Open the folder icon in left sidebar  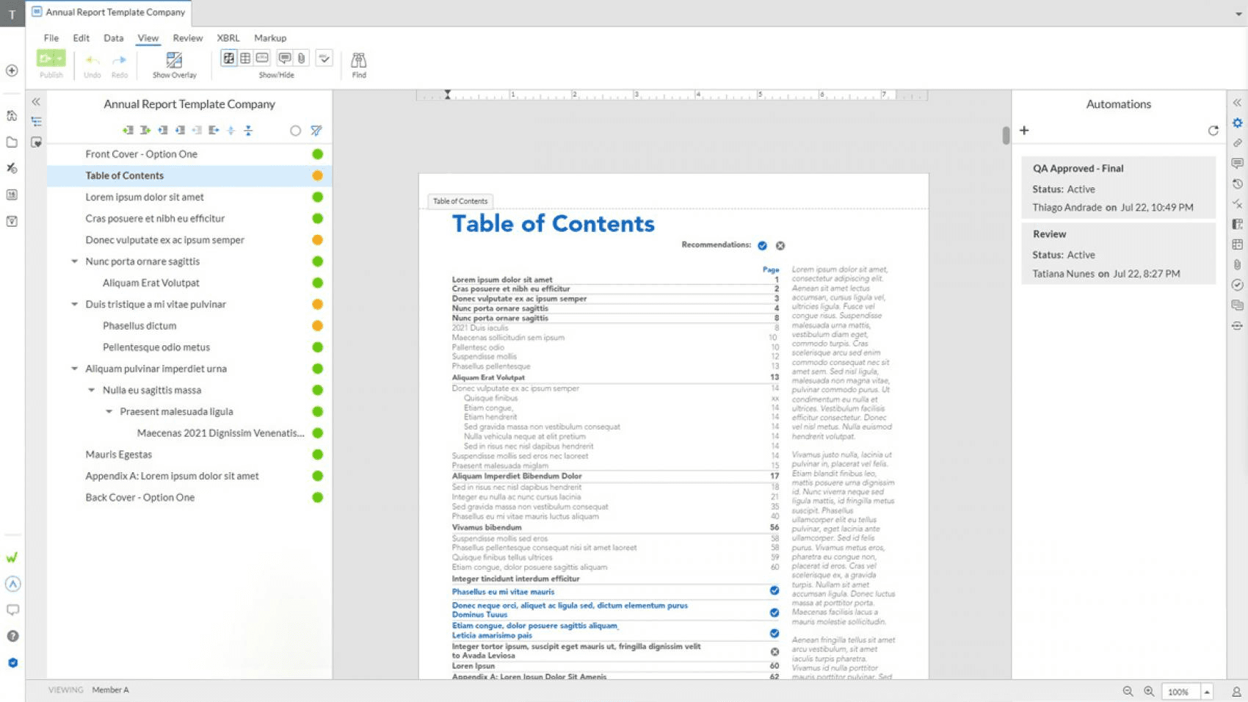(12, 142)
